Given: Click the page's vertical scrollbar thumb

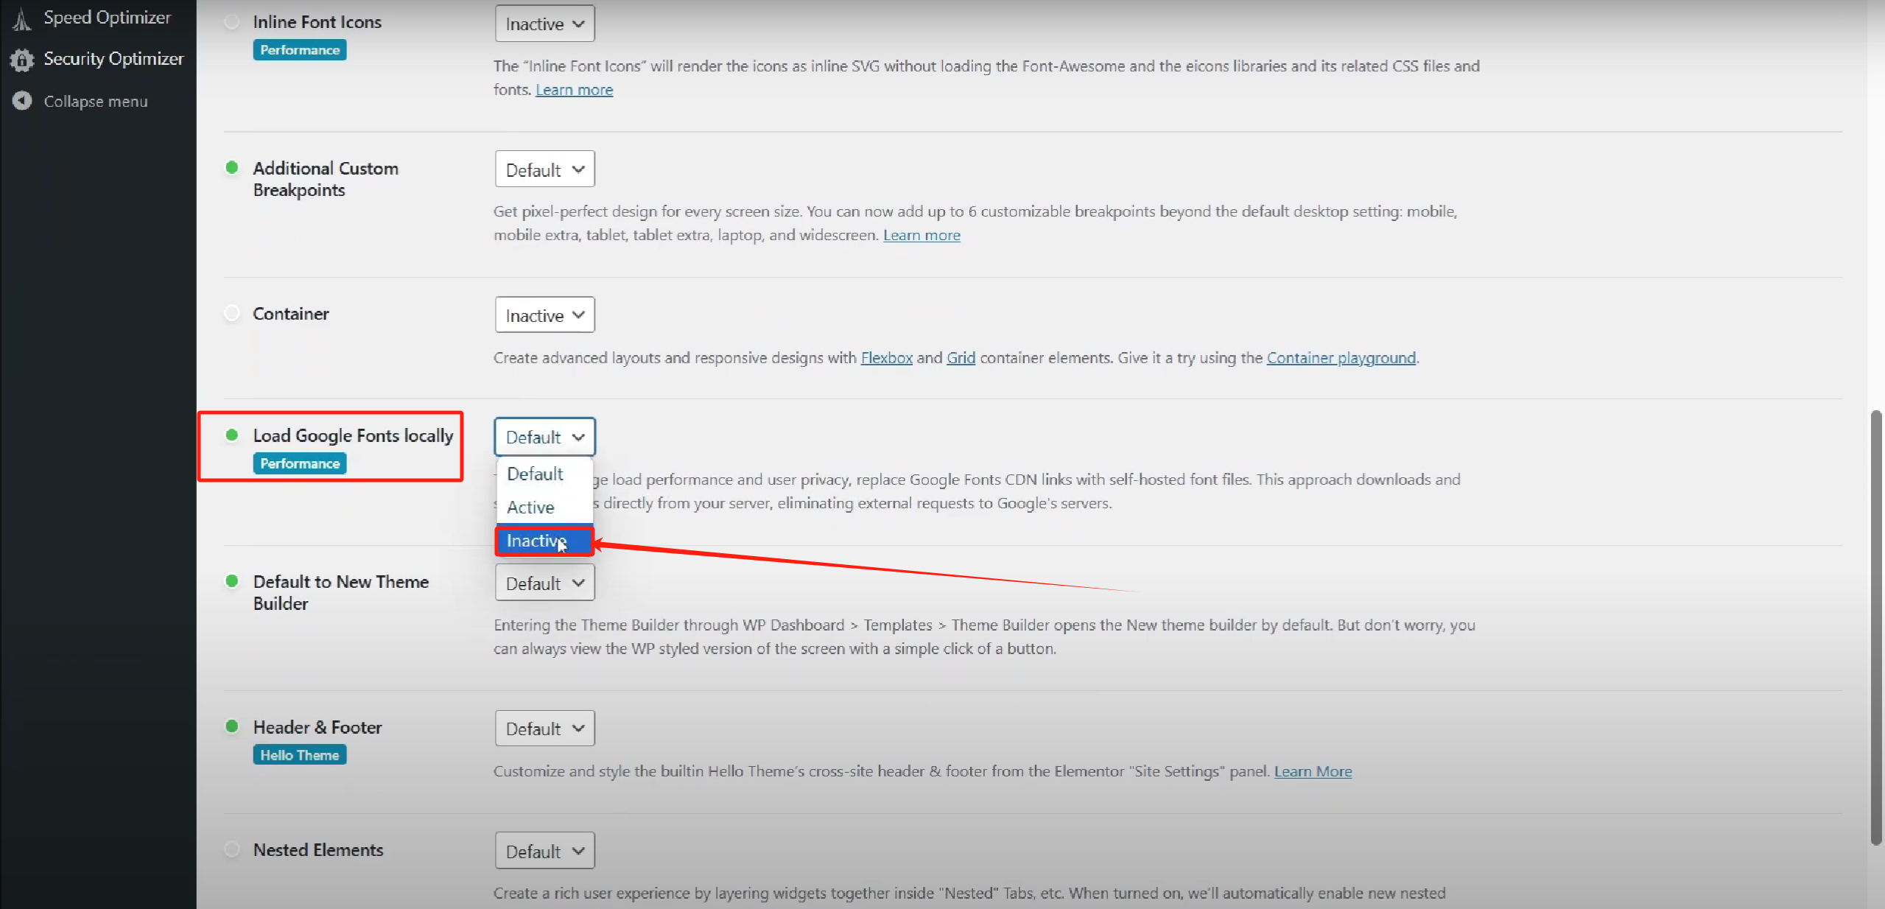Looking at the screenshot, I should [1875, 626].
